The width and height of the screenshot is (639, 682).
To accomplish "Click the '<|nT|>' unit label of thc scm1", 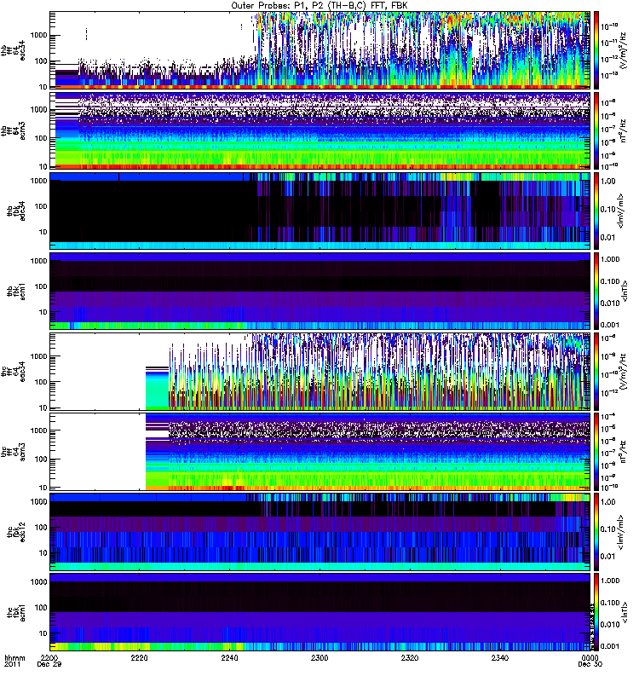I will 625,613.
